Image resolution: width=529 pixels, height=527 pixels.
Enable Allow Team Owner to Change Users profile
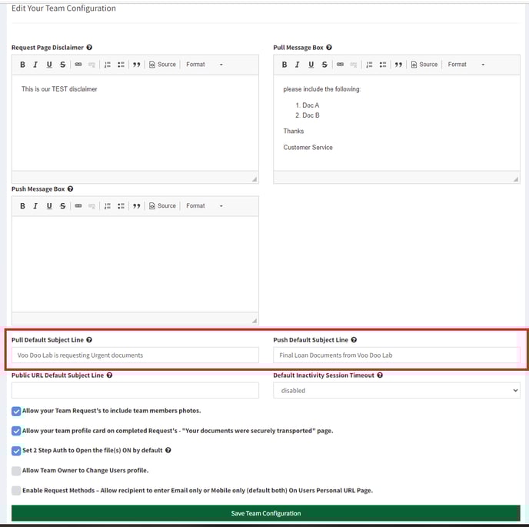pyautogui.click(x=17, y=470)
